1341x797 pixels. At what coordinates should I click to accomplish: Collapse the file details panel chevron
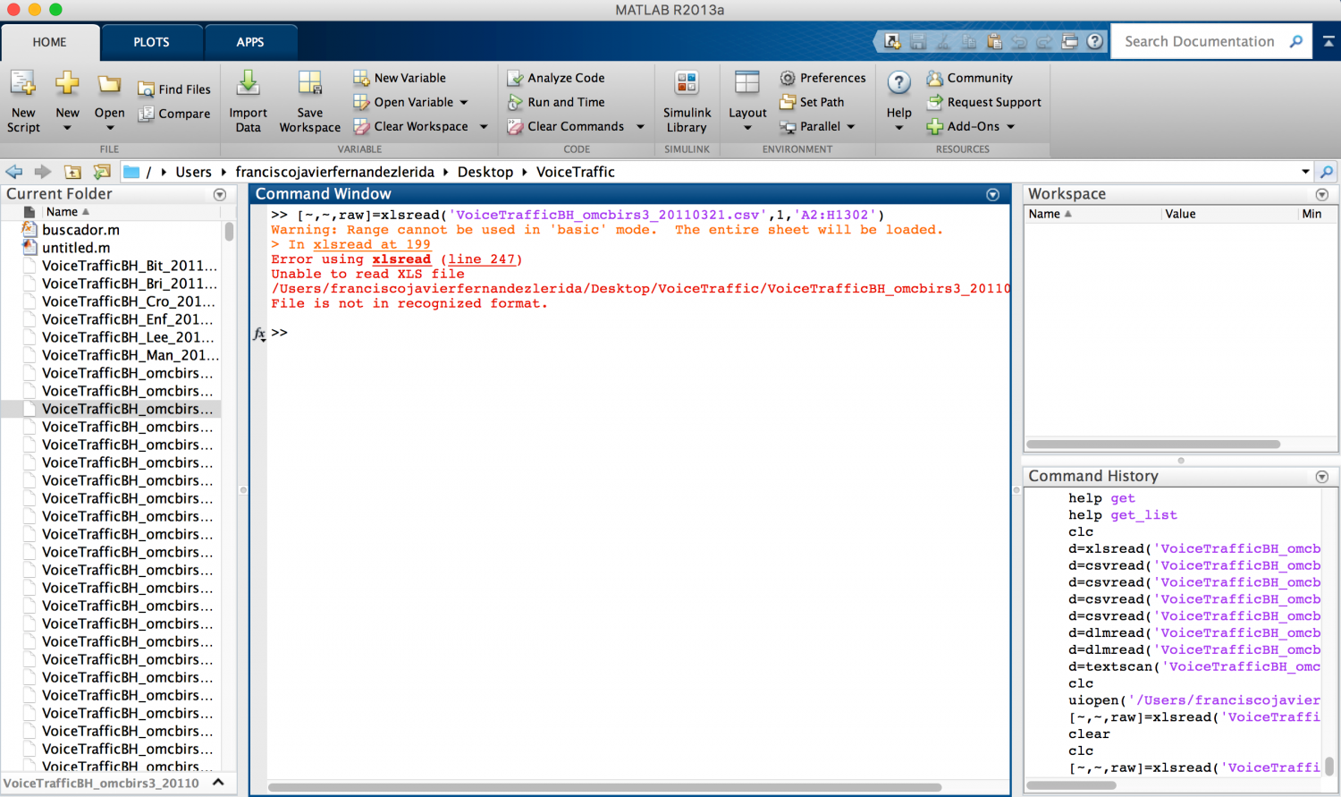218,783
